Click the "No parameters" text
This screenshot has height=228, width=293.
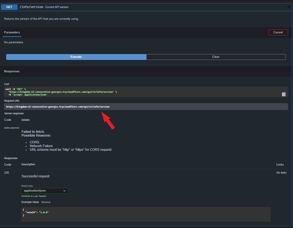[x=14, y=42]
